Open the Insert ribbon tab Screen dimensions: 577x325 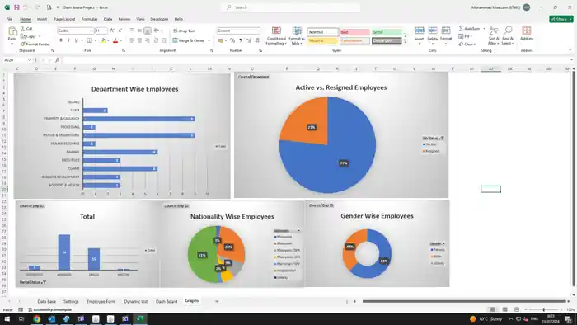42,19
